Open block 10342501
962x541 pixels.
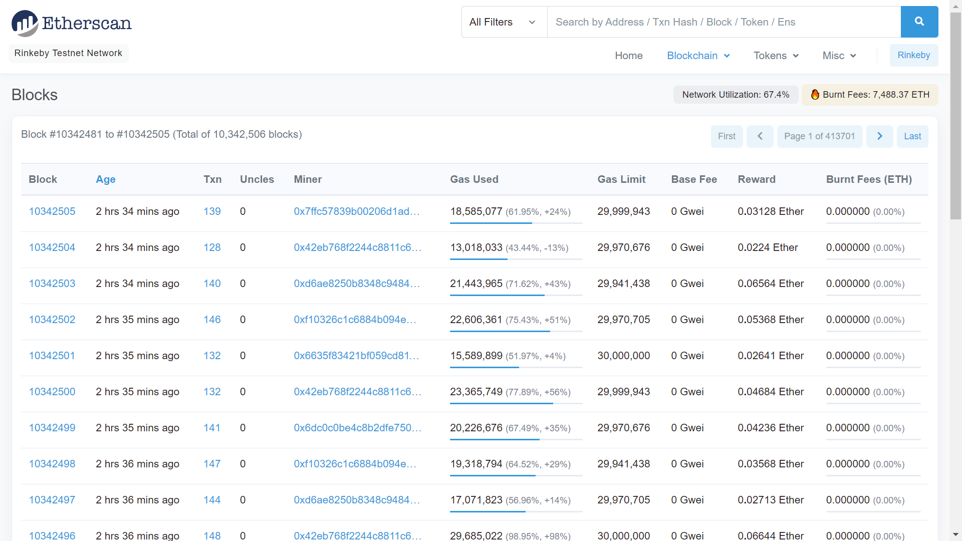(x=52, y=356)
